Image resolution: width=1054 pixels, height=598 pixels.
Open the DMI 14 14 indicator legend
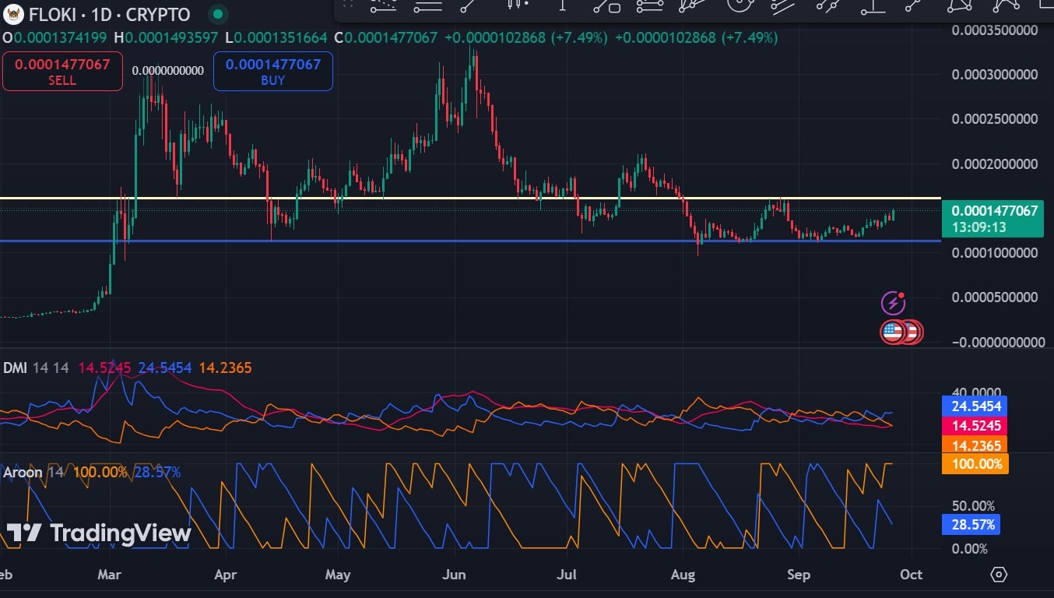36,368
